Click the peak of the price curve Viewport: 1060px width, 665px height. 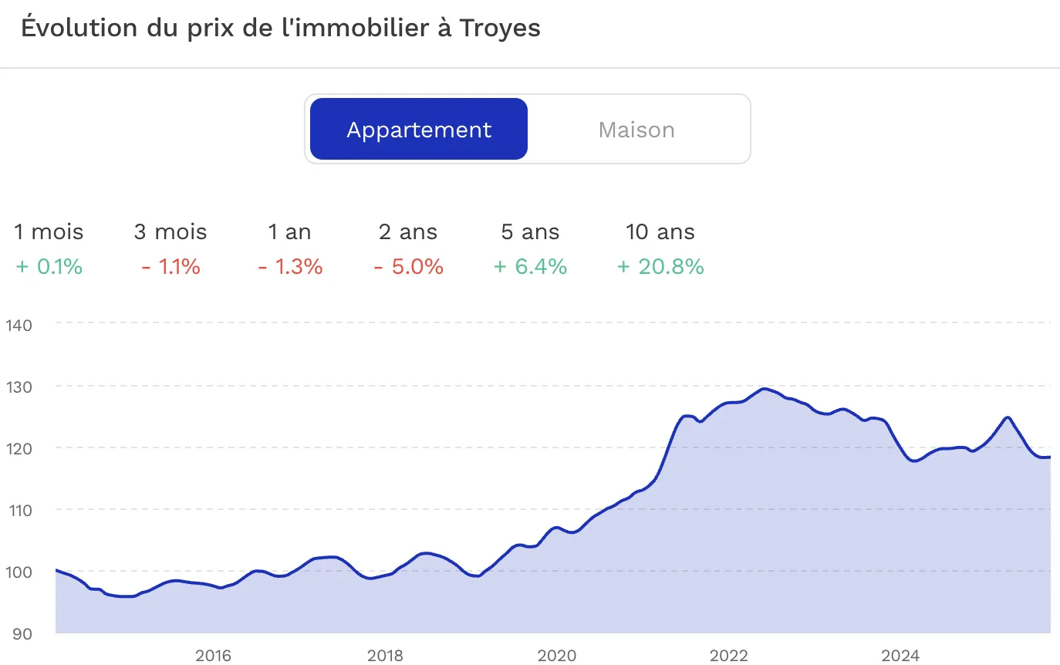pos(766,389)
